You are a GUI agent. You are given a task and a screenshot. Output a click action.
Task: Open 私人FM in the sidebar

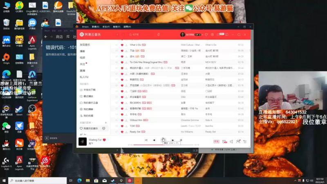tap(84, 77)
